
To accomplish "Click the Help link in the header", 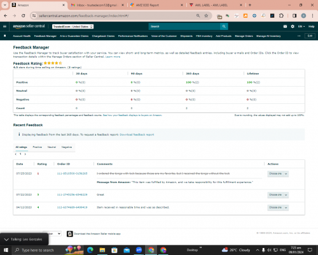I will click(312, 26).
